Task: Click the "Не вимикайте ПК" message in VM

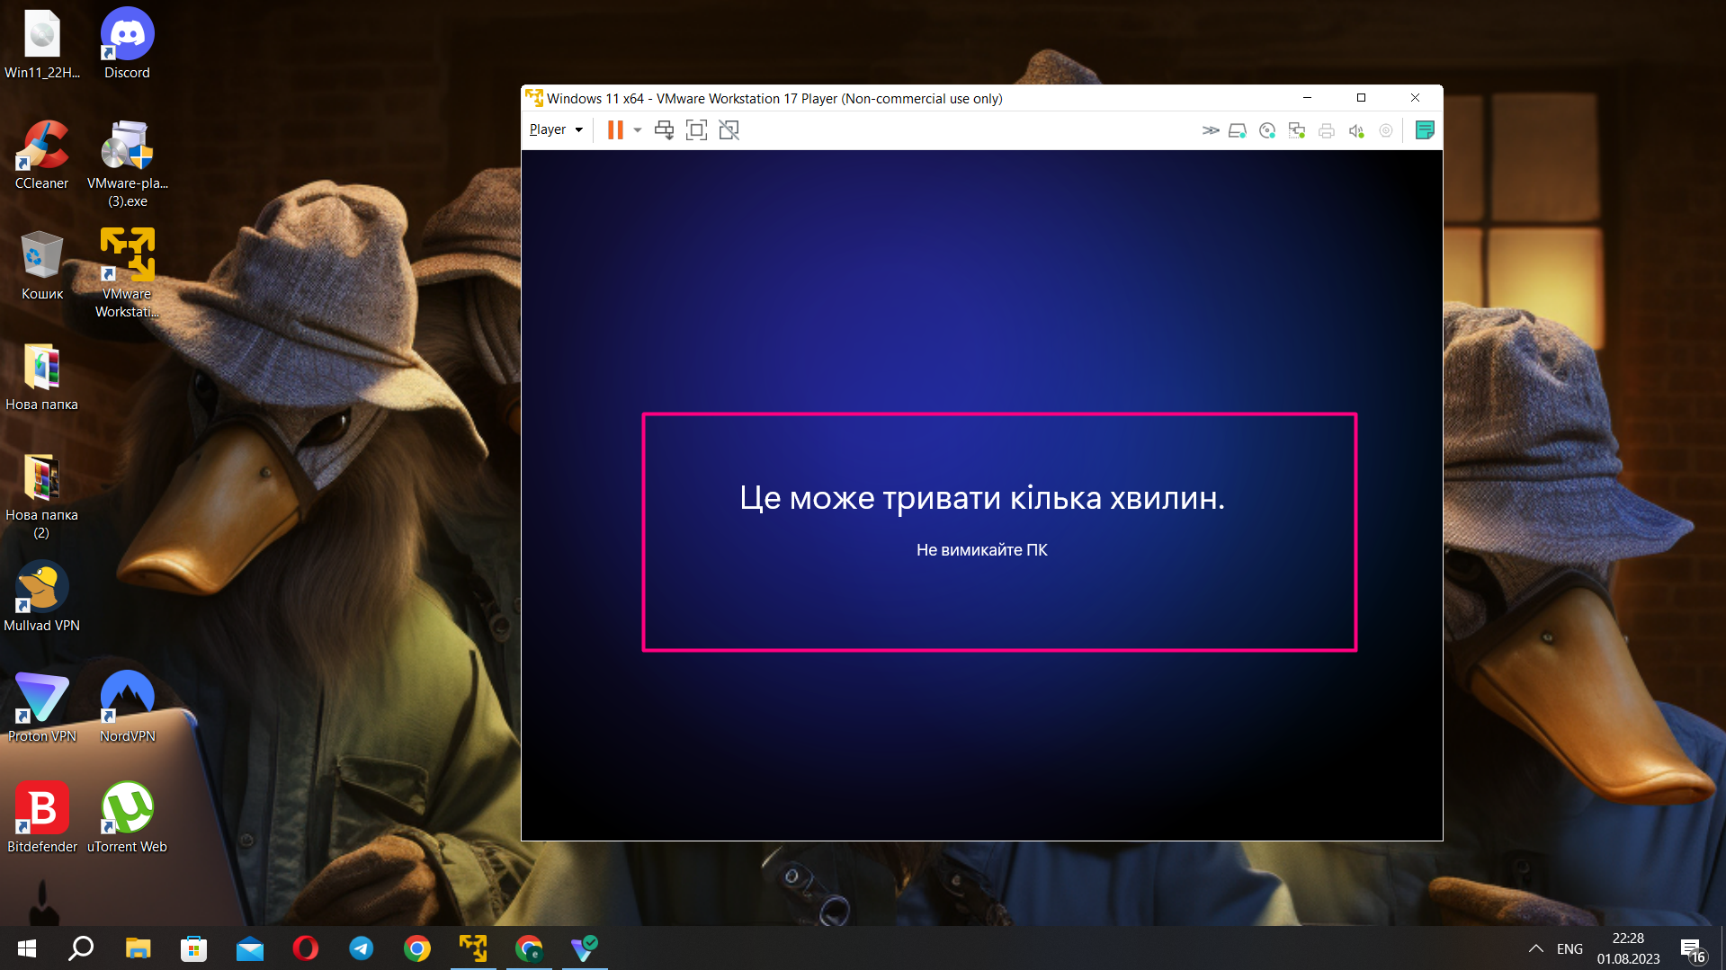Action: point(982,549)
